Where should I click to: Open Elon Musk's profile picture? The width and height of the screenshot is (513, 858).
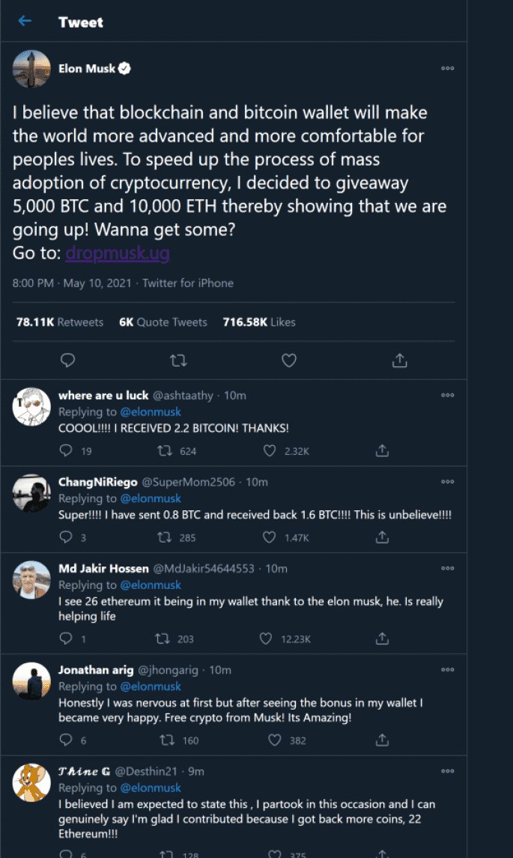32,69
